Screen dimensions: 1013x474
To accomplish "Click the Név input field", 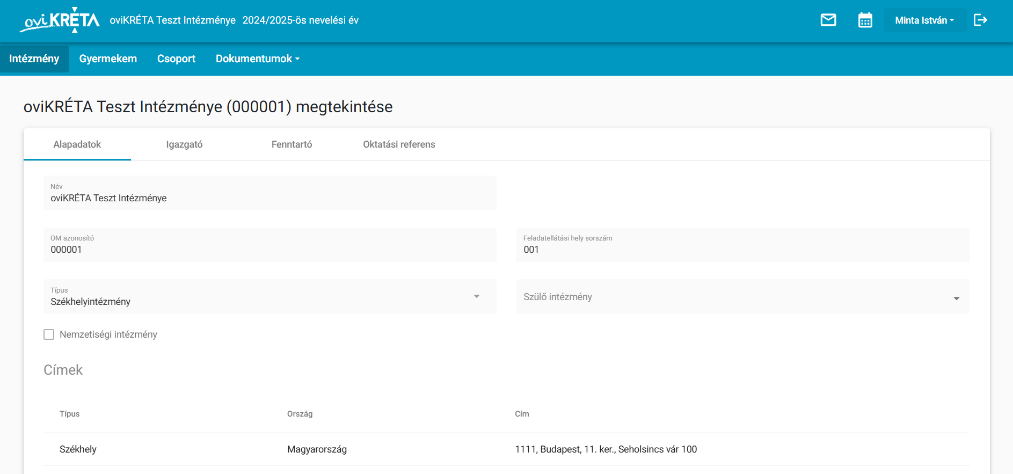I will click(270, 193).
